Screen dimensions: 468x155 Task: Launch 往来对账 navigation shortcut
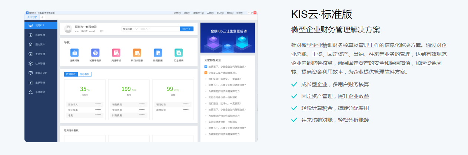point(74,55)
